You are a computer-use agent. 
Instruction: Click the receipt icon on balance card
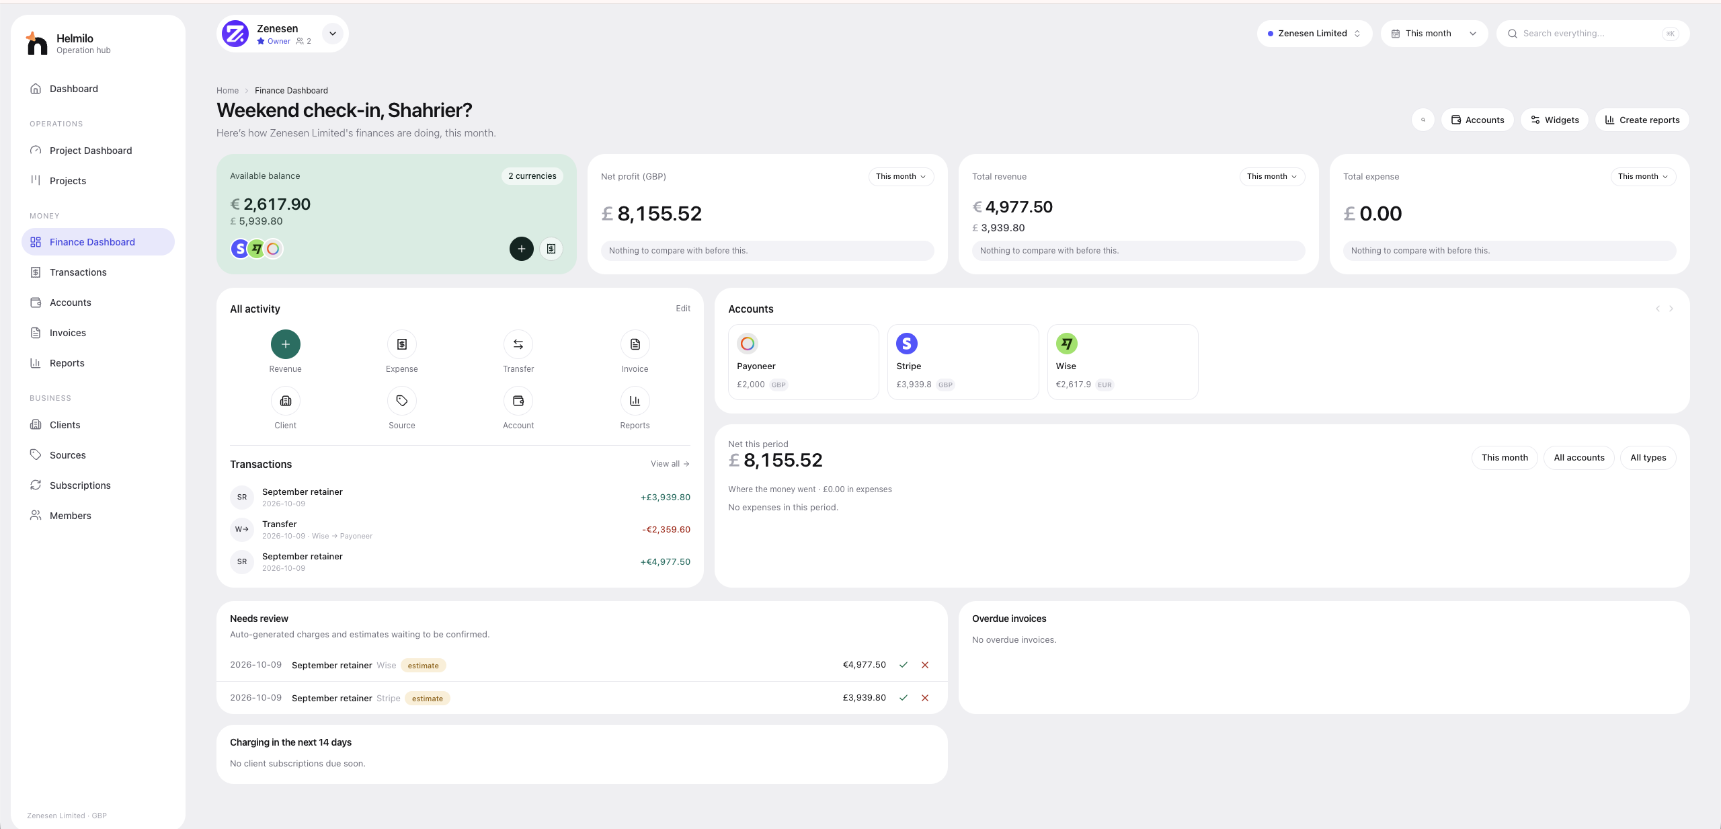pyautogui.click(x=551, y=249)
